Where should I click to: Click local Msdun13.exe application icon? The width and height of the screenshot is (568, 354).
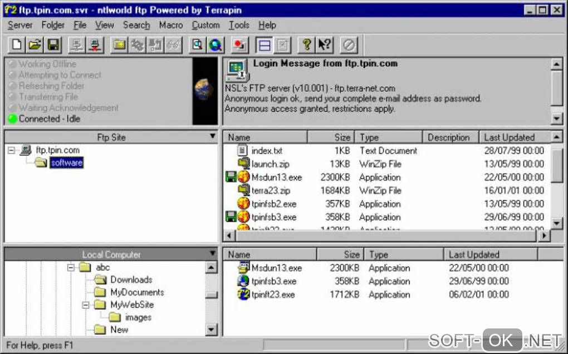point(243,267)
